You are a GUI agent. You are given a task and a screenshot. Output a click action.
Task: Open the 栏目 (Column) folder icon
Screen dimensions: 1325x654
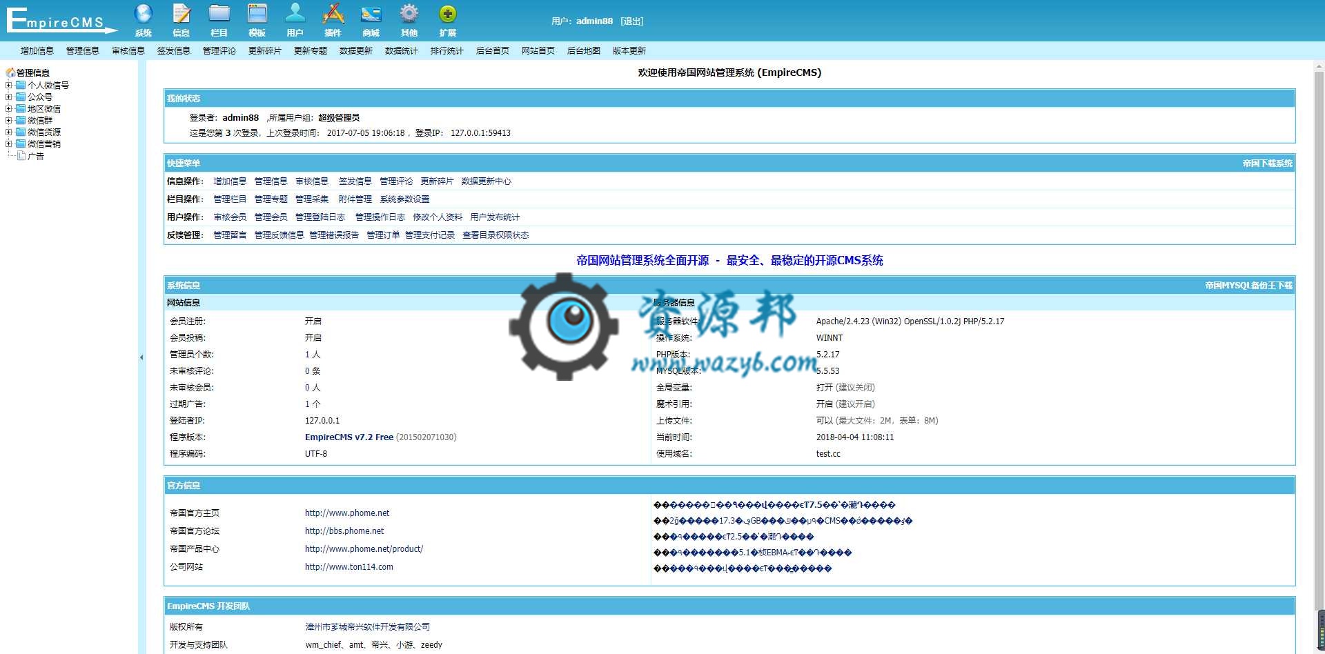click(219, 14)
